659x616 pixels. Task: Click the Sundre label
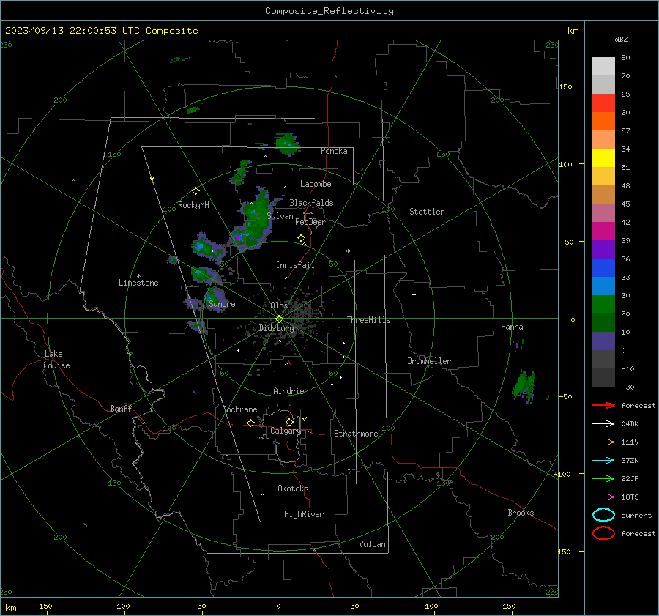click(222, 304)
